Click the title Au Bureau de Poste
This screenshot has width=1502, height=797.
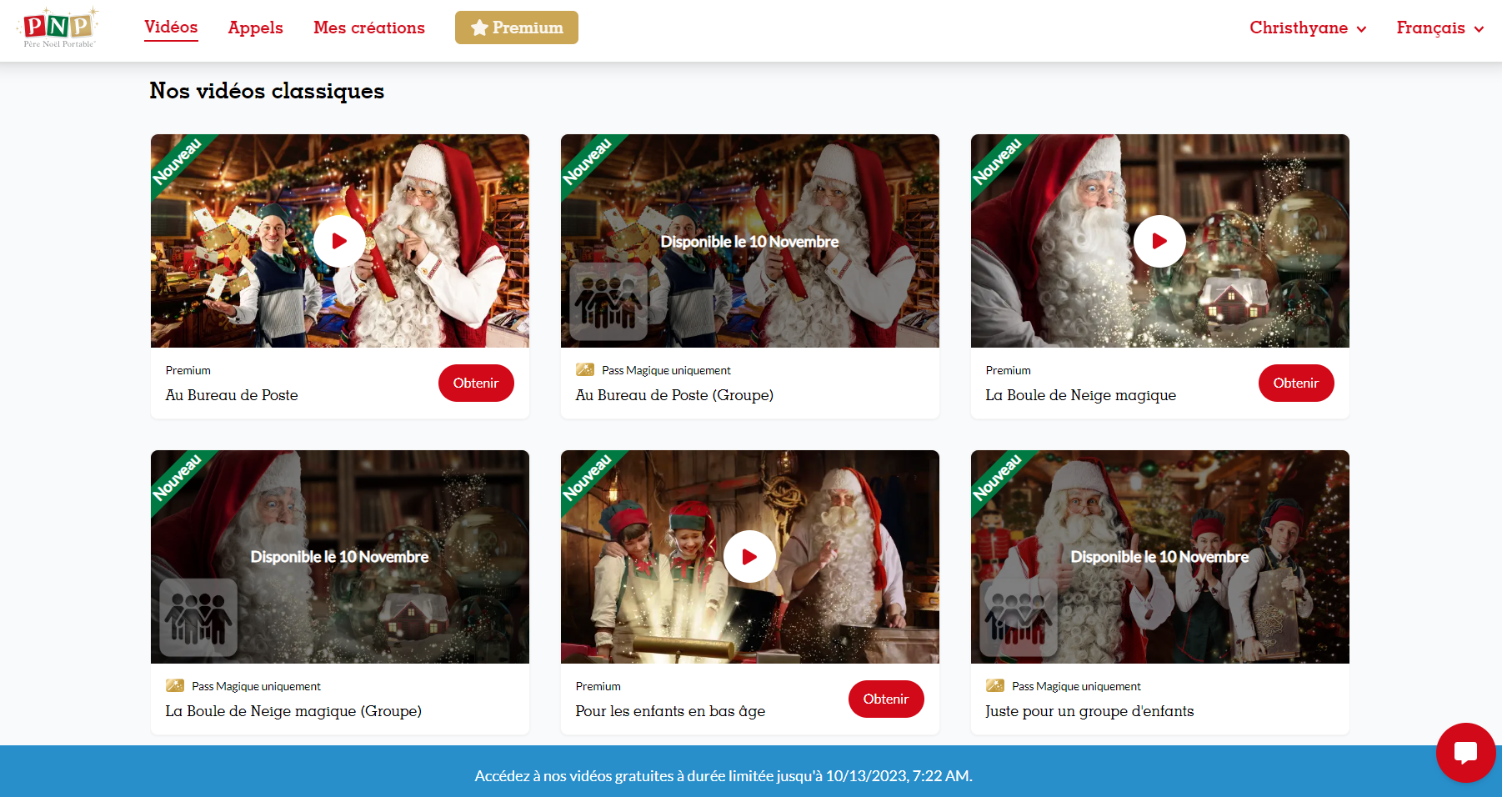[x=232, y=395]
